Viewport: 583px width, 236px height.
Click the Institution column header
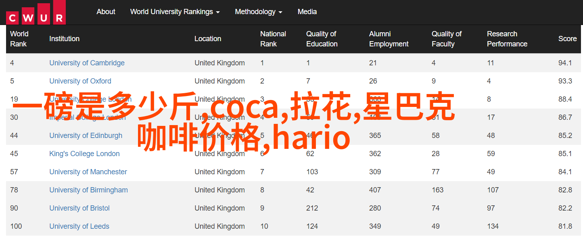(64, 39)
